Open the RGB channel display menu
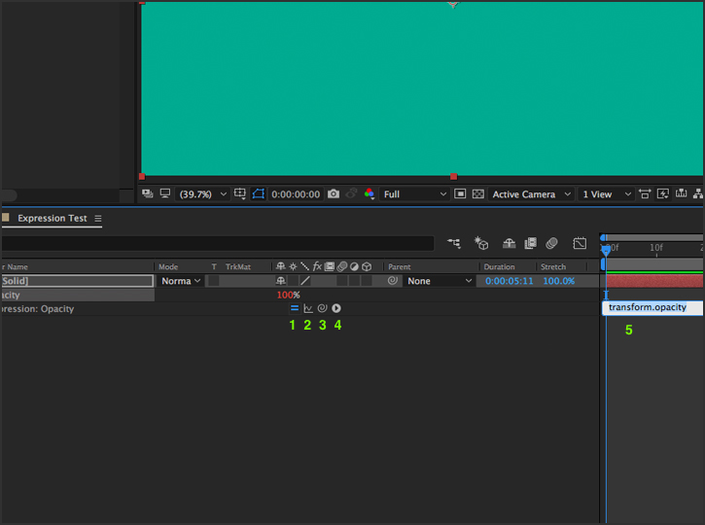The image size is (705, 525). click(x=370, y=193)
